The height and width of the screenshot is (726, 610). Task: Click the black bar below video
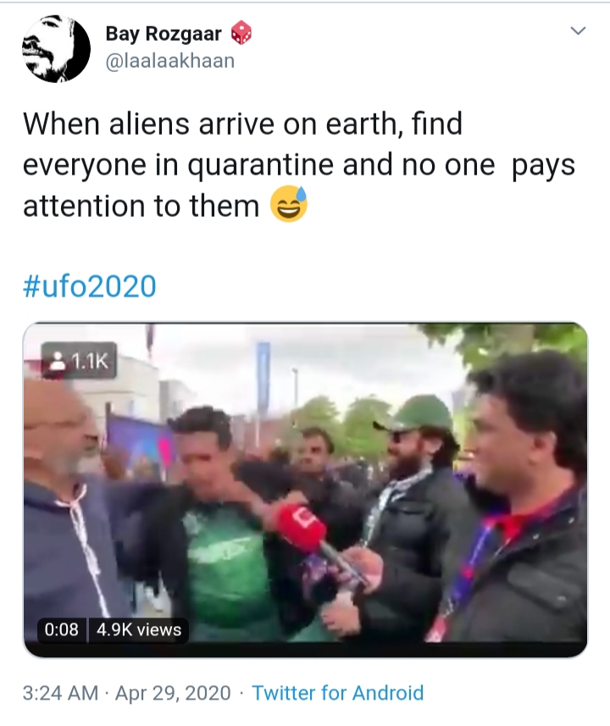[x=305, y=649]
